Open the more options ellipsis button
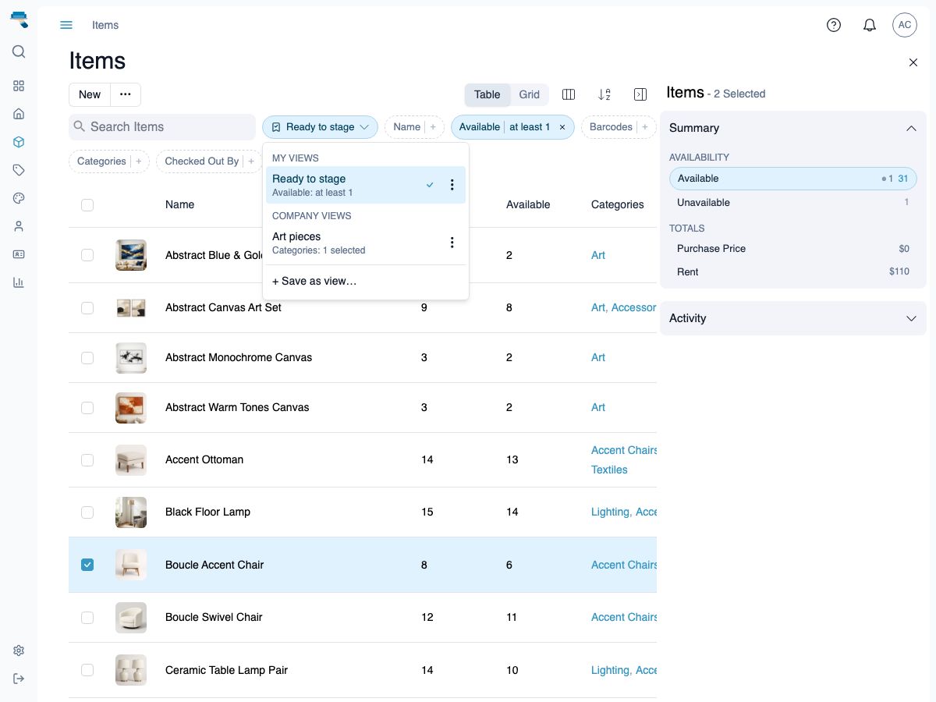Image resolution: width=936 pixels, height=702 pixels. coord(126,94)
